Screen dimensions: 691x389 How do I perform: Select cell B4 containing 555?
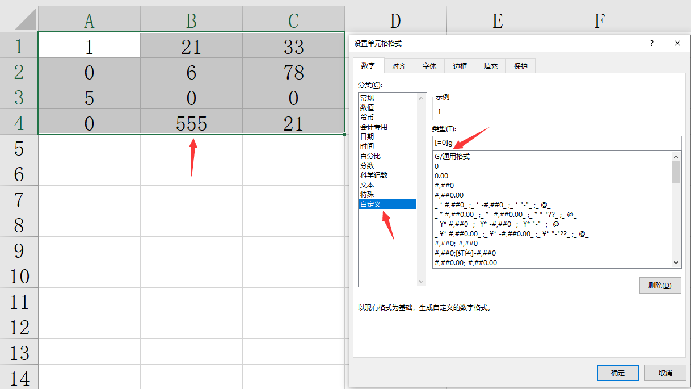pos(191,123)
